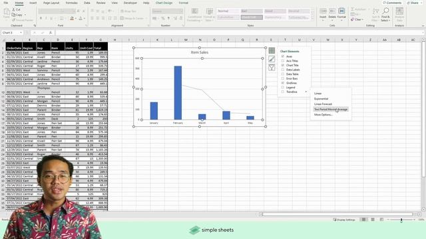
Task: Open the Chart Filters funnel button
Action: click(272, 68)
